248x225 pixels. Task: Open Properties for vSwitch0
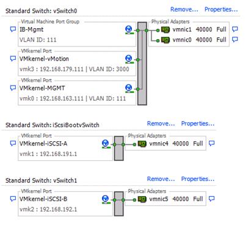click(221, 9)
